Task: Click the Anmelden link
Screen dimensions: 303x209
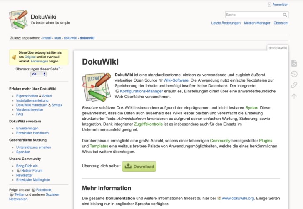Action: pyautogui.click(x=281, y=5)
